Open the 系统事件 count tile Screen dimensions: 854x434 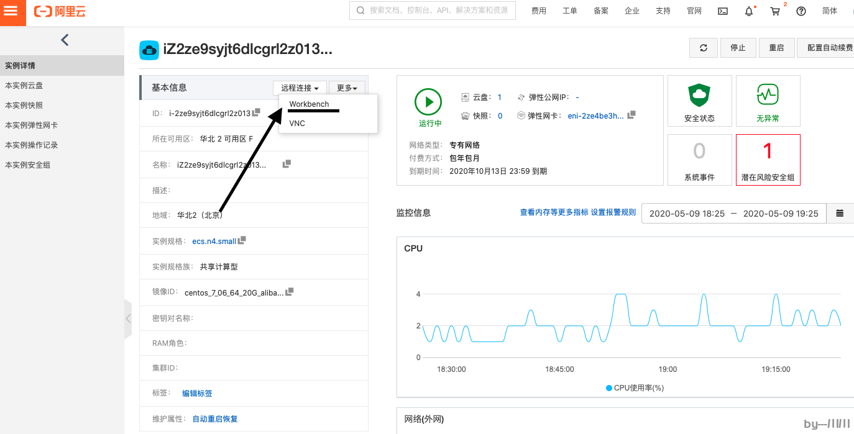[699, 160]
